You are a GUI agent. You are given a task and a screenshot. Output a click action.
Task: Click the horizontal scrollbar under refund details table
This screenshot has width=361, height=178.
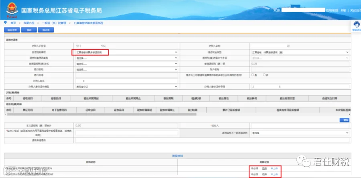(x=101, y=114)
